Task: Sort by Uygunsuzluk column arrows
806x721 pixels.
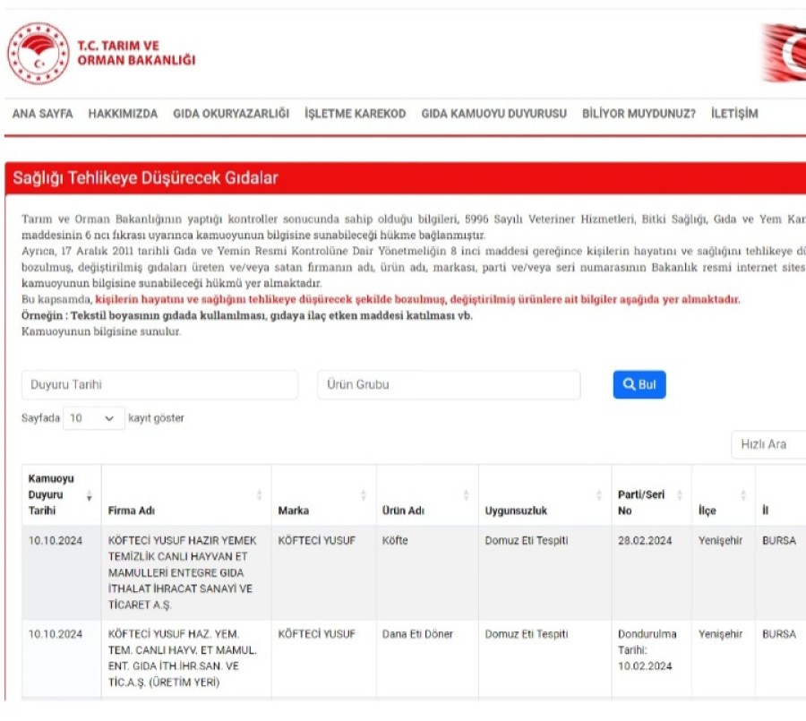Action: pyautogui.click(x=599, y=495)
